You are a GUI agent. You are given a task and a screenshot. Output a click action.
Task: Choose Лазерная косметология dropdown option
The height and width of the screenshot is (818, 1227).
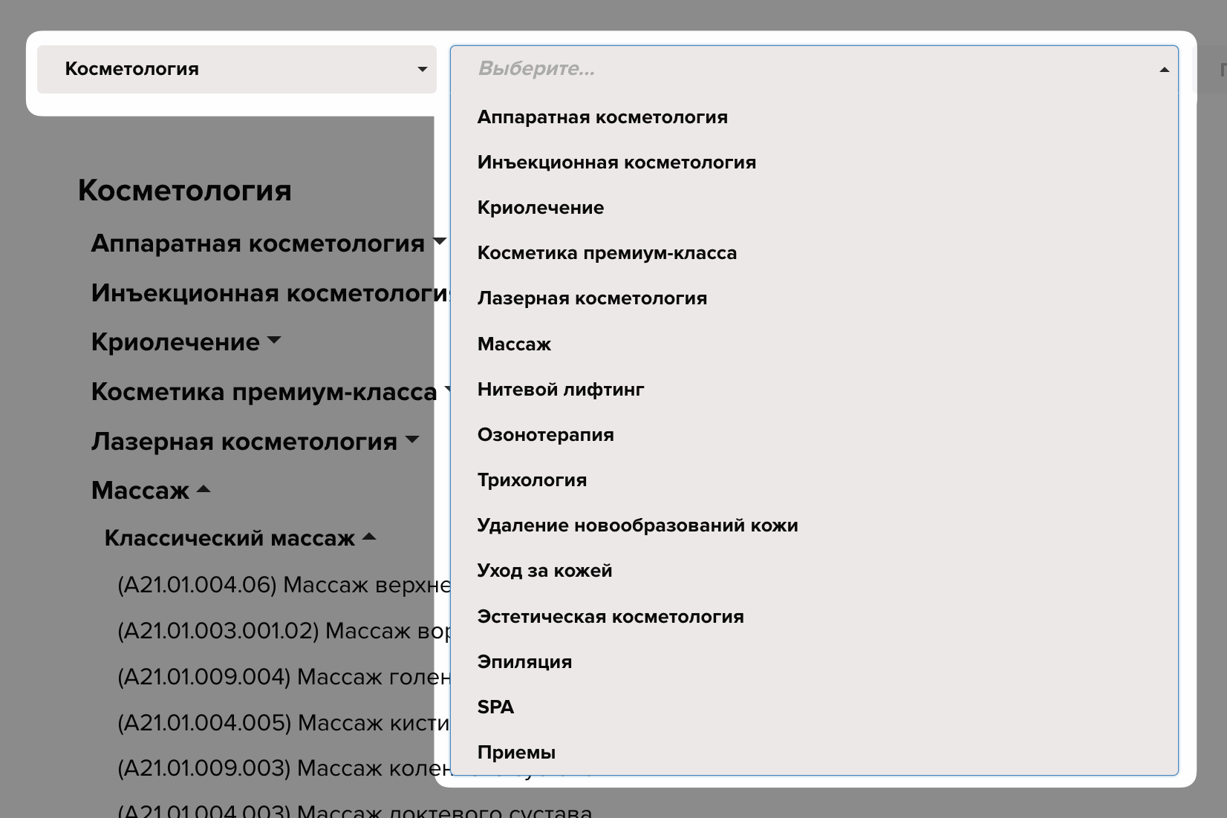point(591,298)
